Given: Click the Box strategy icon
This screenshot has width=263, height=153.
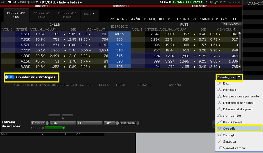Looking at the screenshot, I should 220,83.
